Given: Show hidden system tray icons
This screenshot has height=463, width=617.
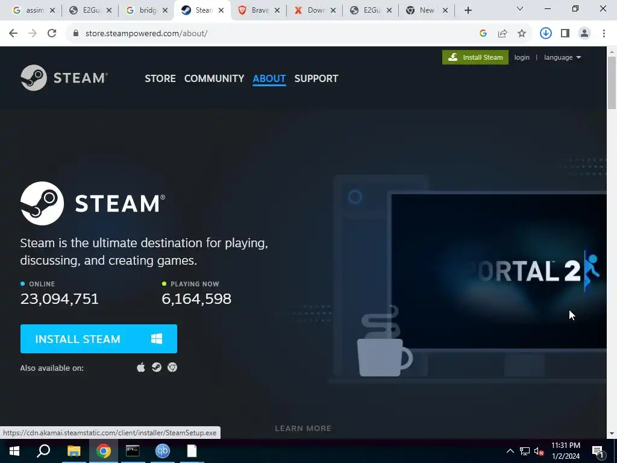Looking at the screenshot, I should pos(510,451).
